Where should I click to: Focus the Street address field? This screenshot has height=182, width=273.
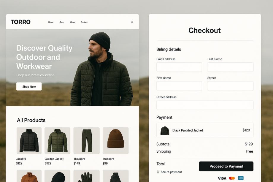205,105
